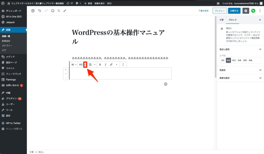
Task: Click the 公開する publish button
Action: tap(234, 11)
